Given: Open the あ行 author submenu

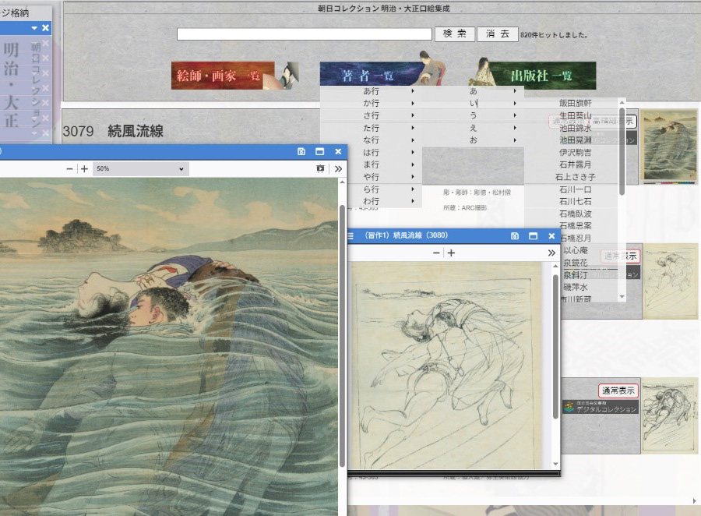Looking at the screenshot, I should 371,91.
